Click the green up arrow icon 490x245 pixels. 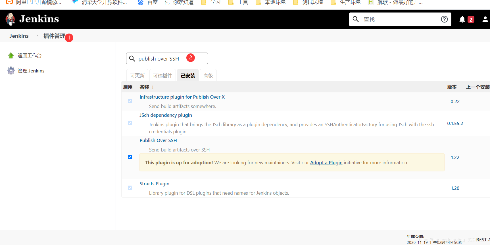click(x=11, y=55)
